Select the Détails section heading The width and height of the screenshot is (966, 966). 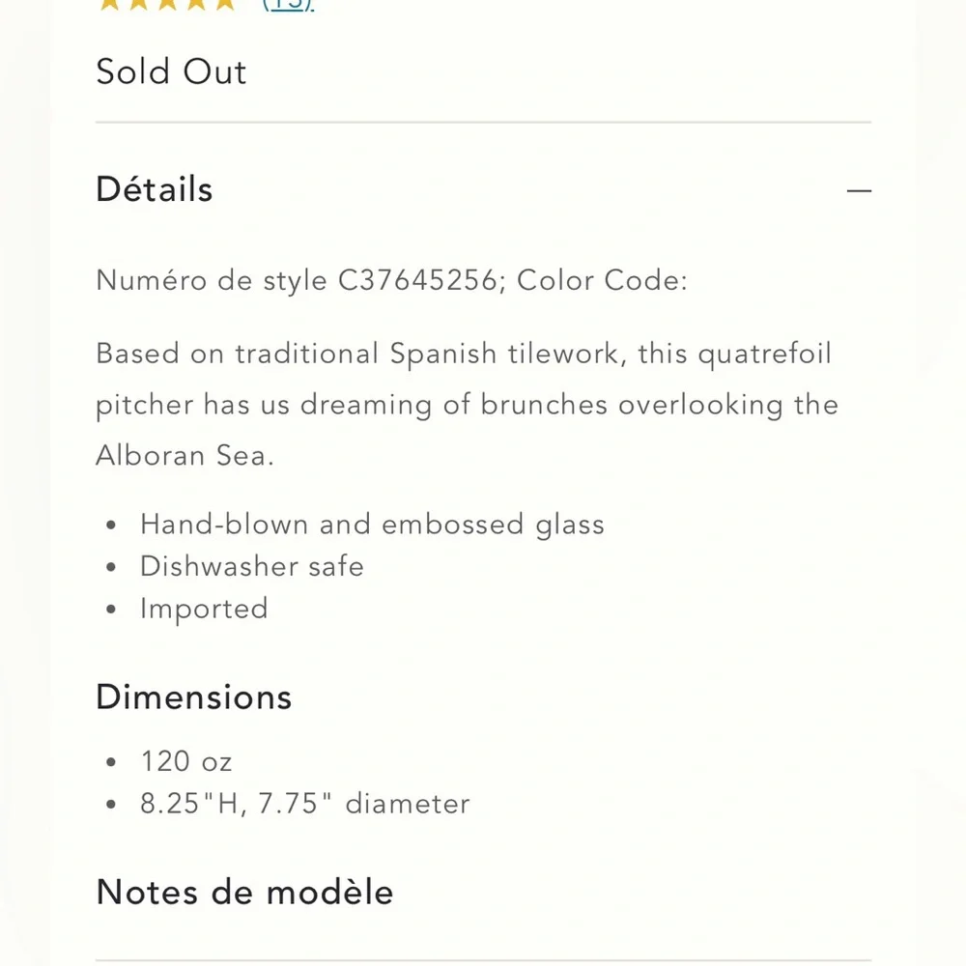[x=155, y=189]
